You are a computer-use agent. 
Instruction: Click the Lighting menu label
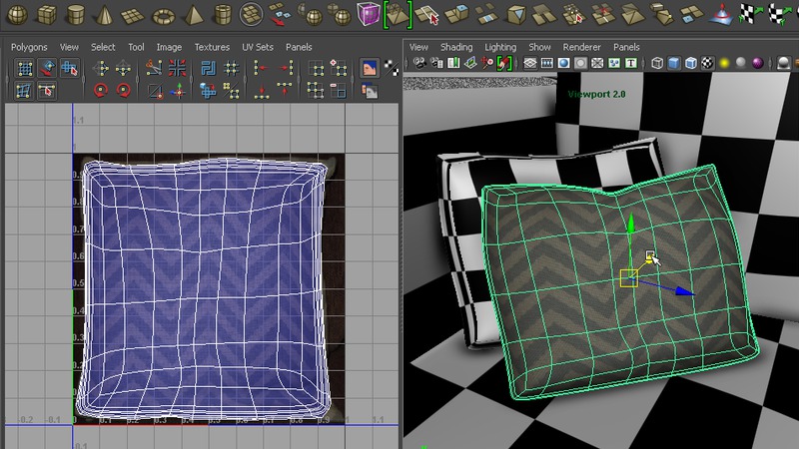tap(500, 47)
